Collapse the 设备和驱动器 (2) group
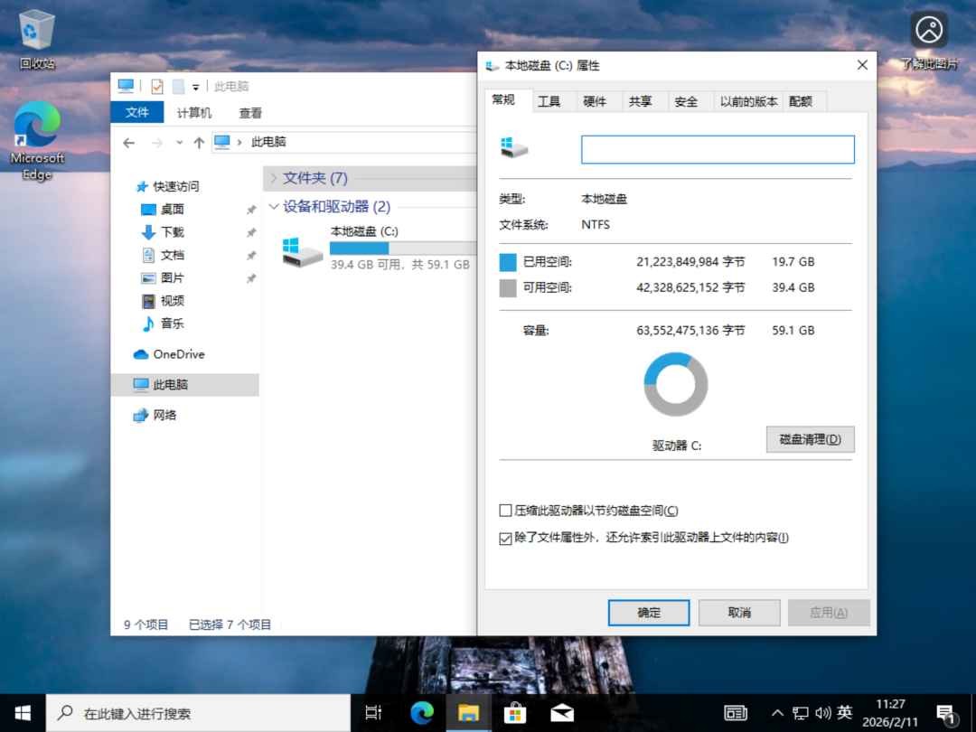 [x=274, y=207]
